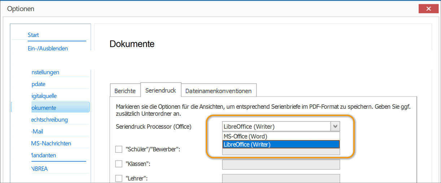Enable the "Schüler"/"Bewerber" checkbox
The image size is (441, 183).
pyautogui.click(x=119, y=149)
